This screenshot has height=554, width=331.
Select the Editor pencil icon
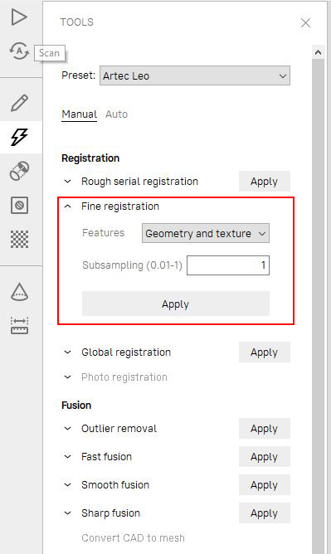coord(19,103)
